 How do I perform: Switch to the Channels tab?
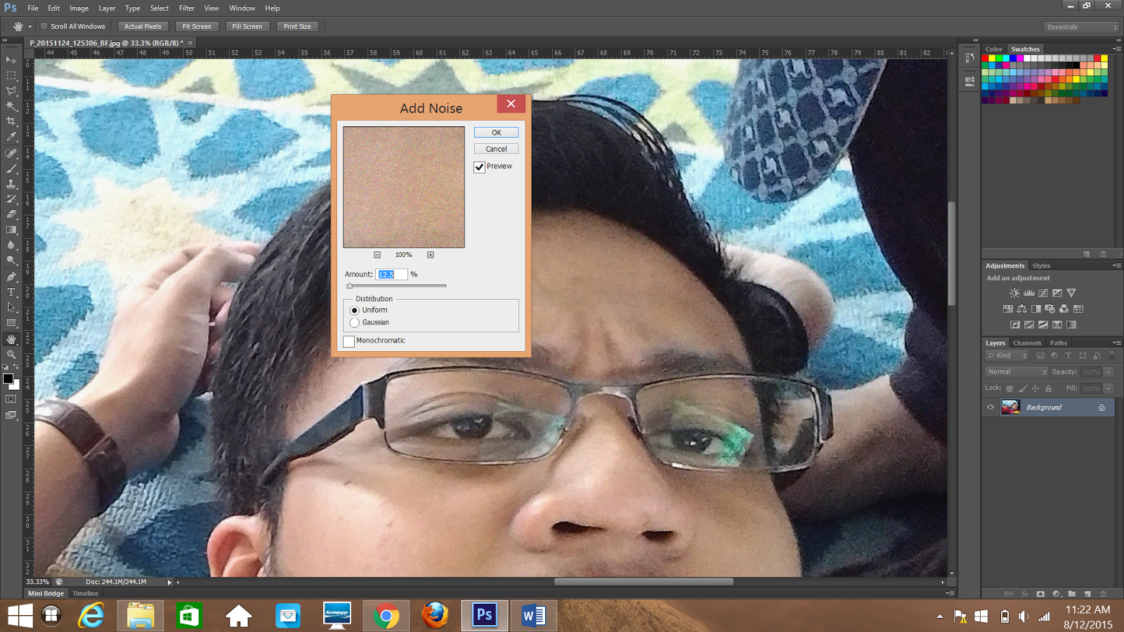click(x=1027, y=343)
